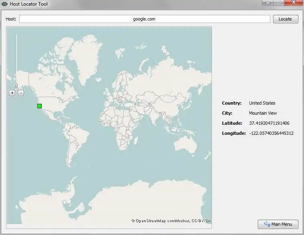Return via the Main Menu button
304x235 pixels.
coord(278,224)
